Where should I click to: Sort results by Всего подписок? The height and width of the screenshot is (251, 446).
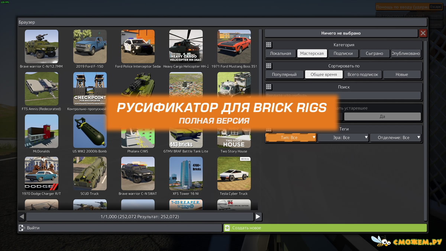click(363, 74)
